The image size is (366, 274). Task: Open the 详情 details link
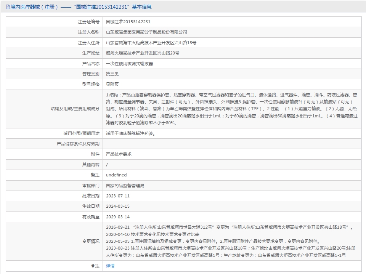(x=110, y=266)
